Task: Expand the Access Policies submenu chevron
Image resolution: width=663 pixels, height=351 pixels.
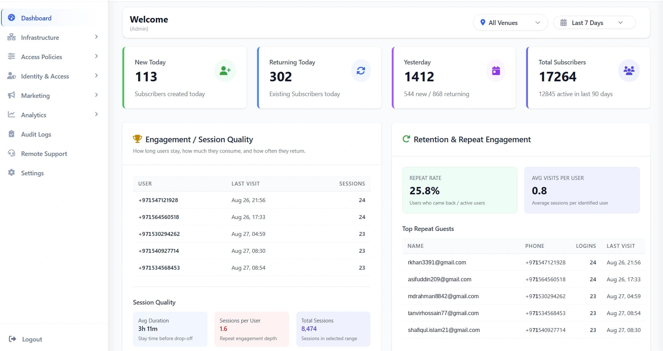Action: [96, 56]
